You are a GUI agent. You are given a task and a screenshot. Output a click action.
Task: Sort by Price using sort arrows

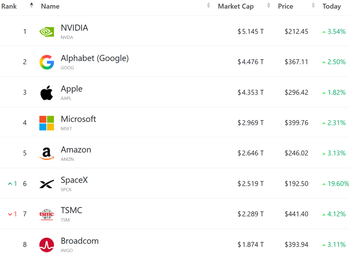pos(313,5)
